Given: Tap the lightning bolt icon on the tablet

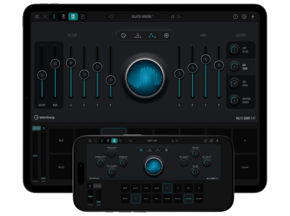Looking at the screenshot, I should tap(253, 17).
